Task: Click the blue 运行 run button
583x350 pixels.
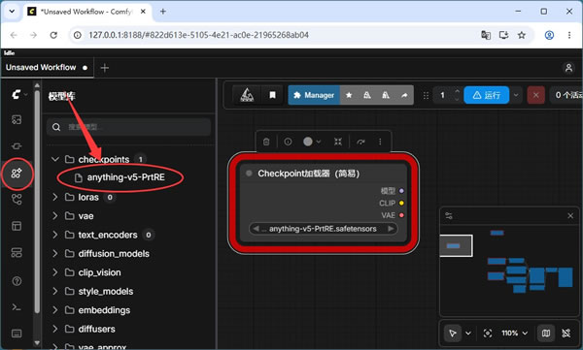Action: [x=487, y=95]
